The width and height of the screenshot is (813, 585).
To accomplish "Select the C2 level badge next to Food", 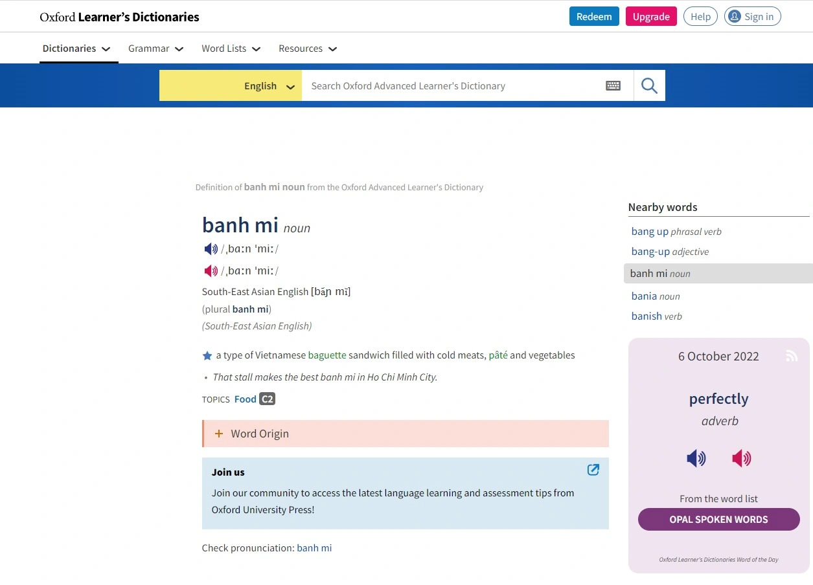I will point(268,399).
